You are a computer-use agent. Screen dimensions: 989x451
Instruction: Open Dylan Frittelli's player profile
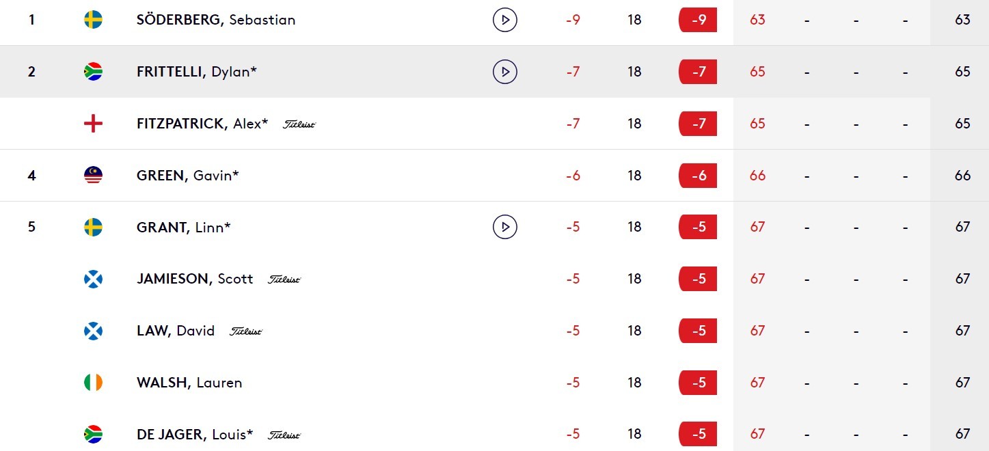coord(197,72)
